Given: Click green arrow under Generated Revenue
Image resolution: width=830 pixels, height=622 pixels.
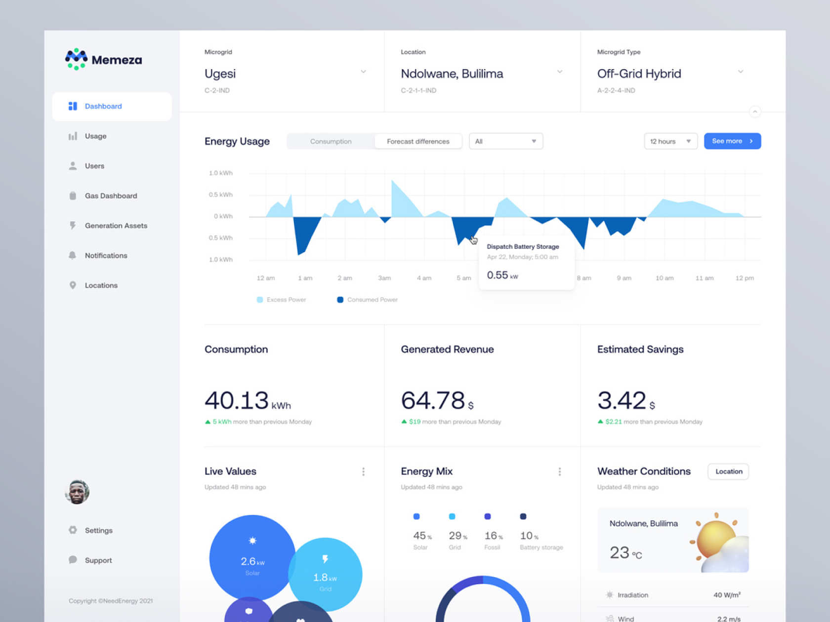Looking at the screenshot, I should point(404,422).
